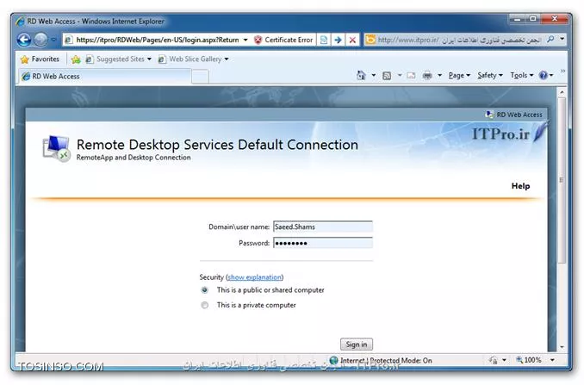
Task: Open the Safety menu
Action: (490, 76)
